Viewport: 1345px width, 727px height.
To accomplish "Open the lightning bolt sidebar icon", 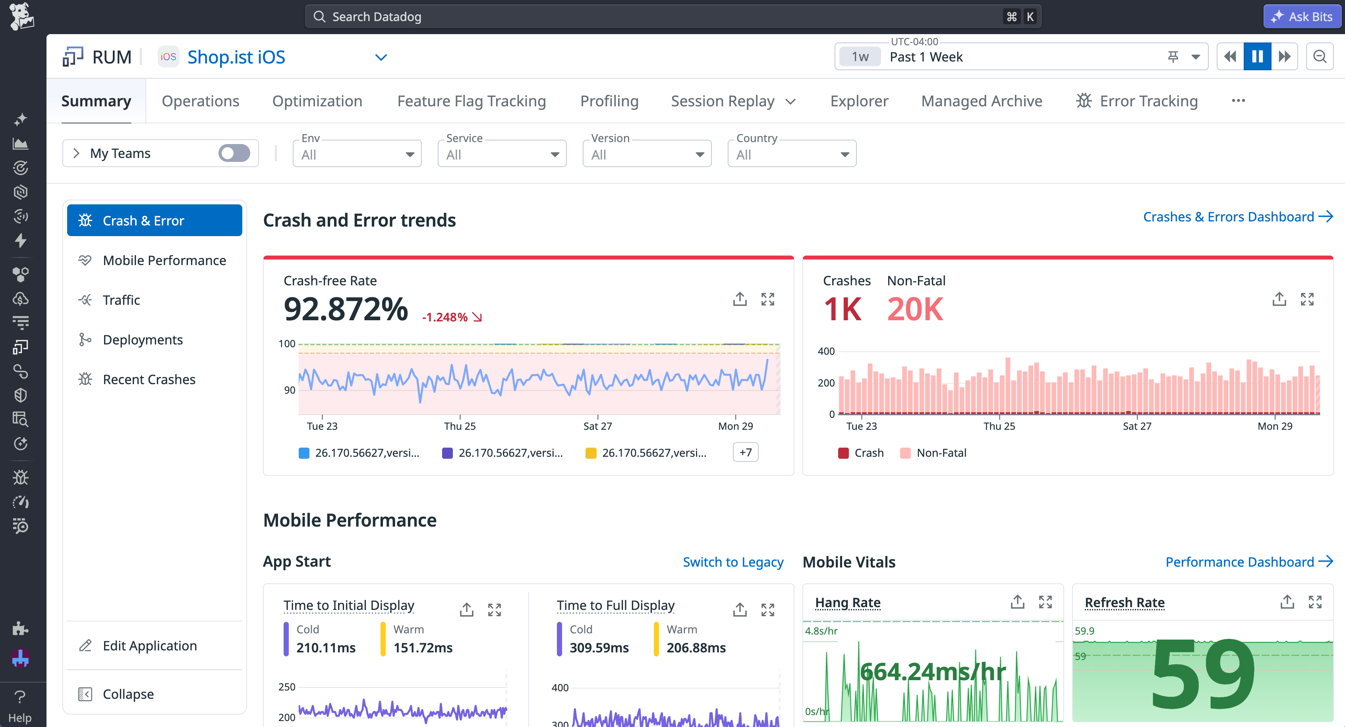I will pyautogui.click(x=20, y=240).
